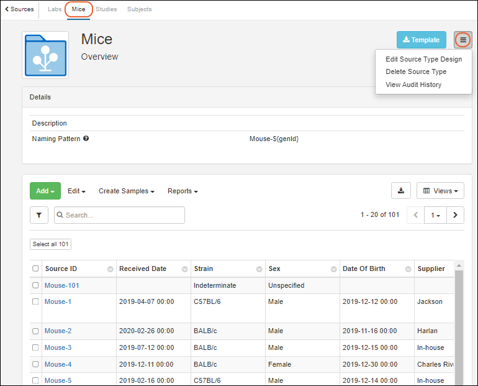Viewport: 478px width, 386px height.
Task: Click the Naming Pattern help icon
Action: [86, 139]
